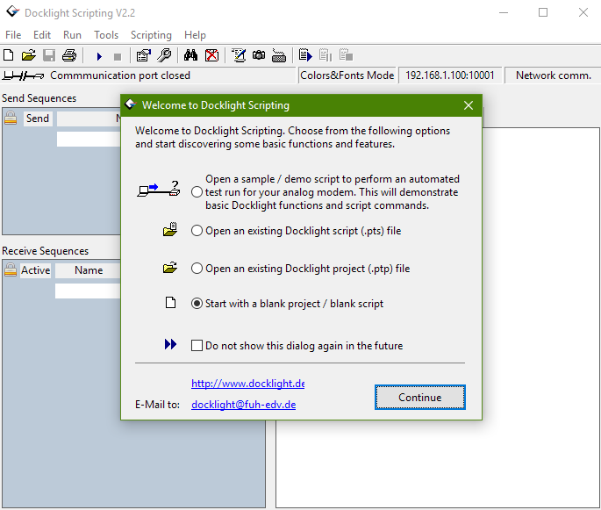Open the Tools menu
The height and width of the screenshot is (510, 601).
point(106,35)
